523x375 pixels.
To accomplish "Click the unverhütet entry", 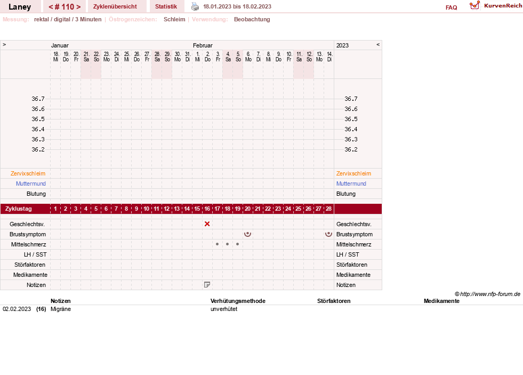I will tap(224, 309).
